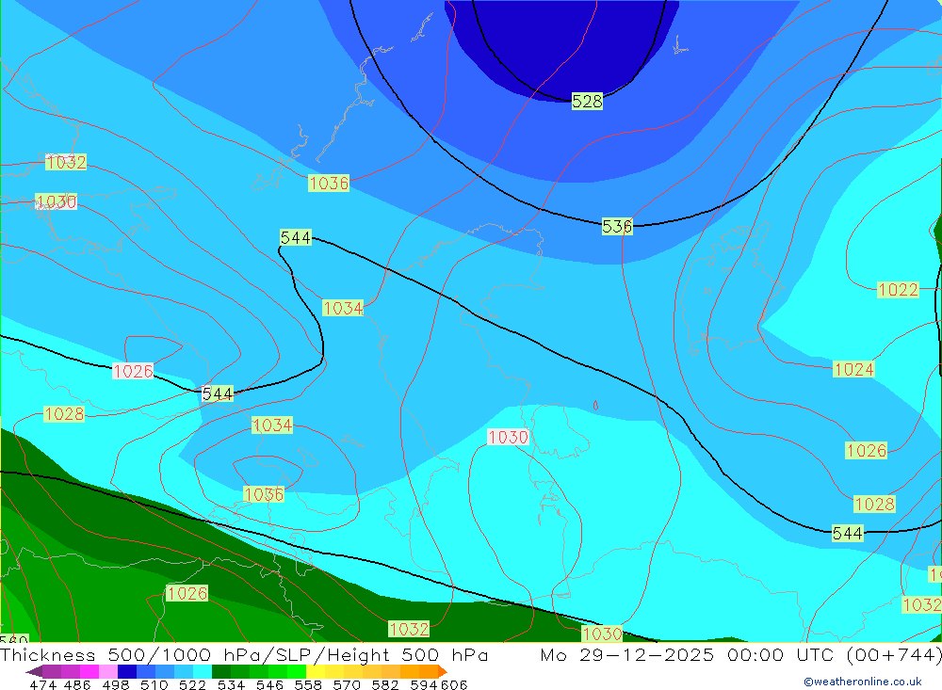Click the legend value 570
Screen dimensions: 942x690
point(347,684)
